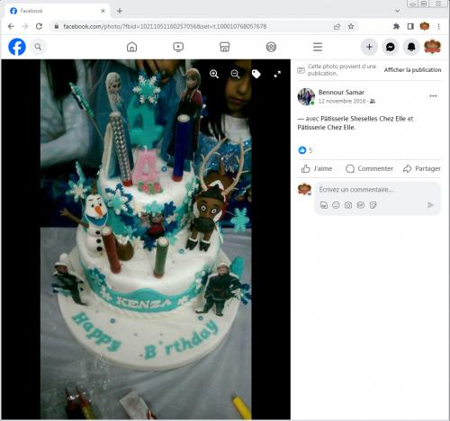Open the Marketplace icon
The width and height of the screenshot is (450, 421).
pyautogui.click(x=225, y=47)
